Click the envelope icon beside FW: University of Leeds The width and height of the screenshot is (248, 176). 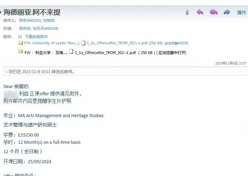(21, 43)
